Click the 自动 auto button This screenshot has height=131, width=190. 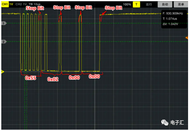(x=165, y=5)
